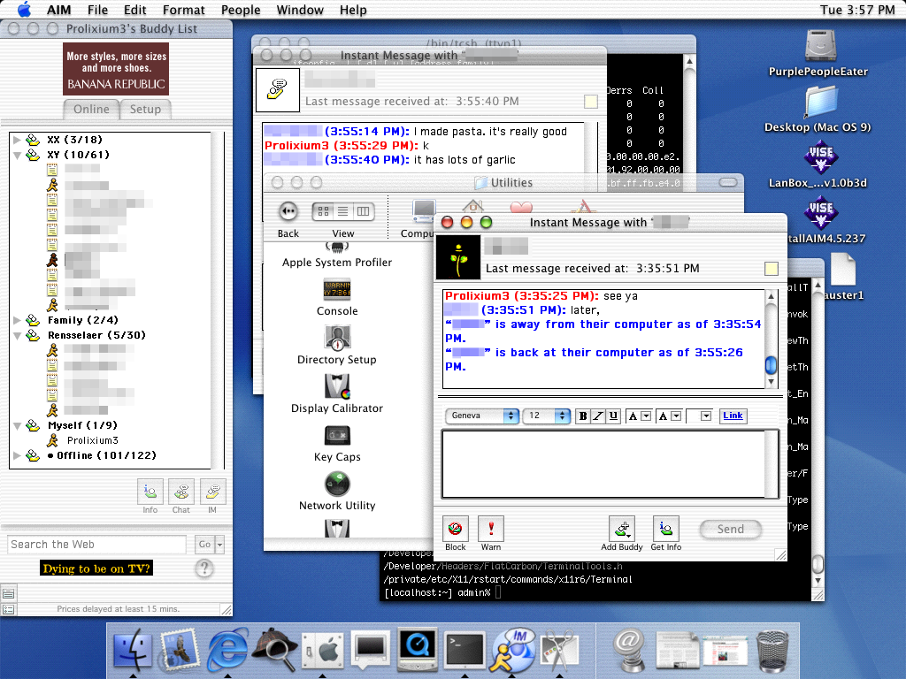The height and width of the screenshot is (679, 906).
Task: Open Key Caps in Utilities window
Action: (337, 435)
